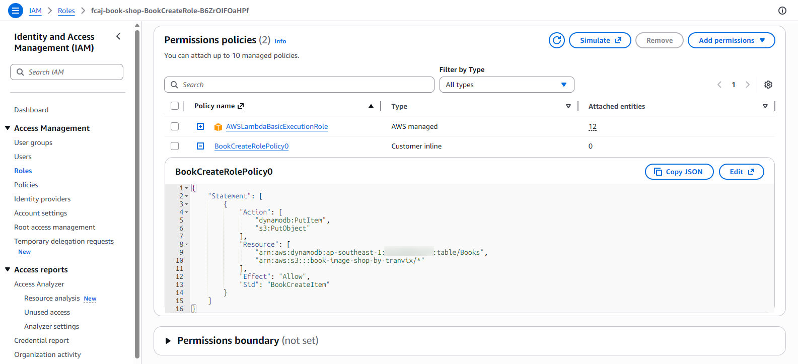This screenshot has width=798, height=364.
Task: Click the Customer inline type cell
Action: click(416, 146)
